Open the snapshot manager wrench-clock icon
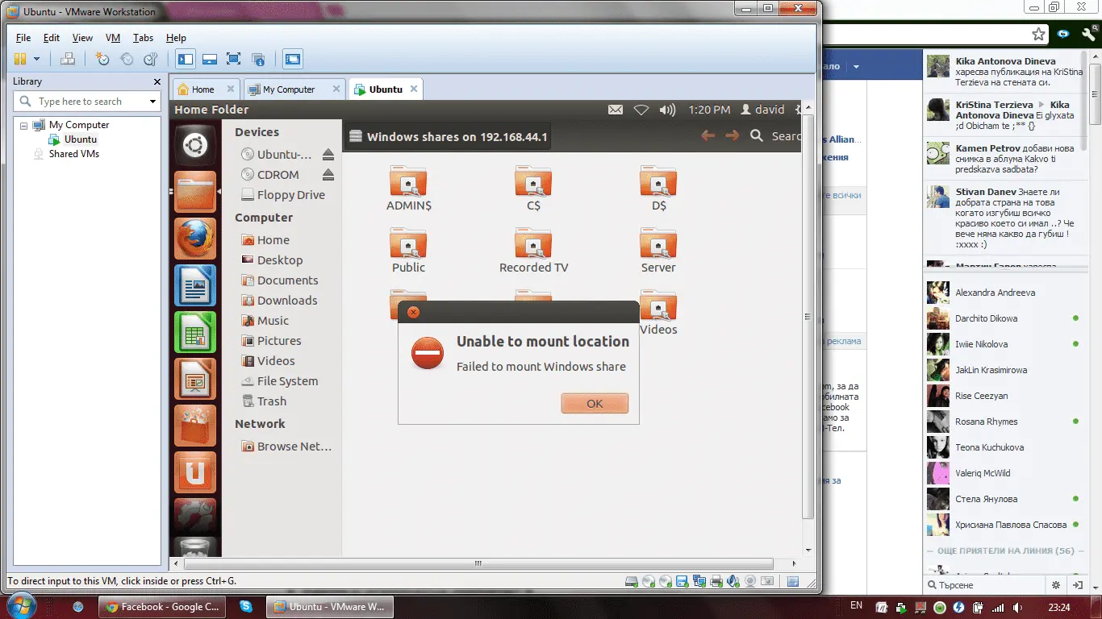1102x619 pixels. click(x=150, y=59)
